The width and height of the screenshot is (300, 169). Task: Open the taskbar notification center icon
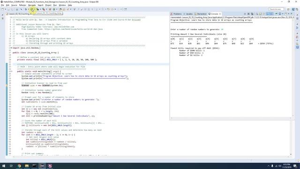click(x=295, y=166)
